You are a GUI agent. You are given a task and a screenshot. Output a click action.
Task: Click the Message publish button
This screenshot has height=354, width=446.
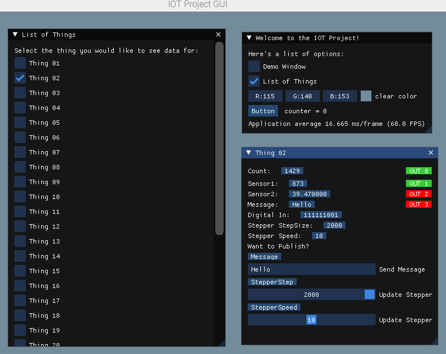coord(264,257)
